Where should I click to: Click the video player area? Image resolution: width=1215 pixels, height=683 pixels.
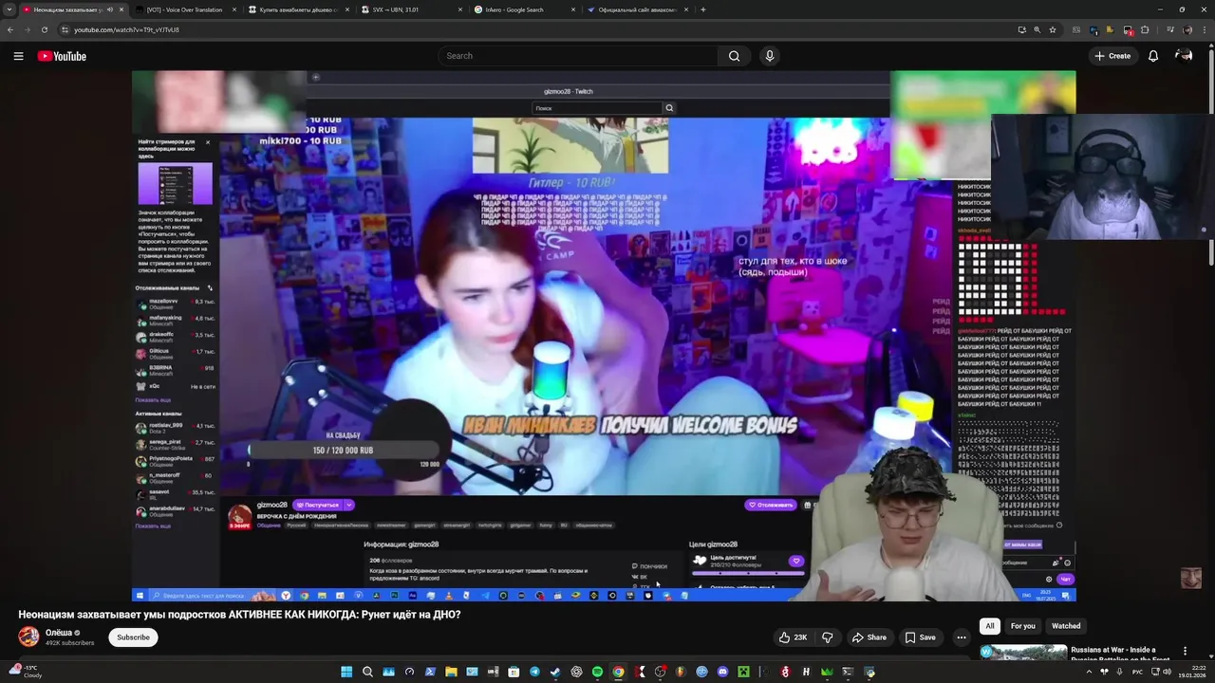604,336
